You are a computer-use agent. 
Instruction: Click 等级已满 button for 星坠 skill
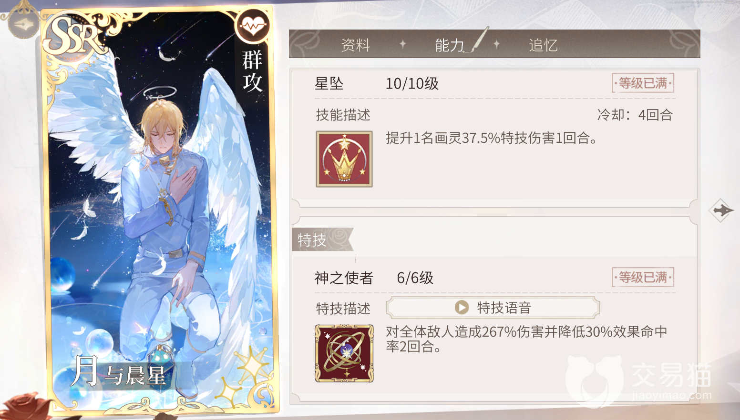(643, 83)
